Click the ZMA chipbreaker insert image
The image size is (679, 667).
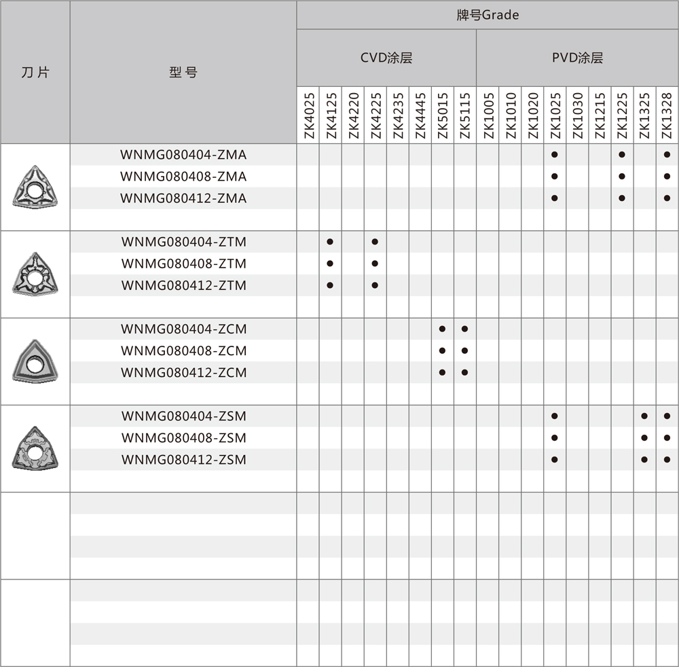[35, 186]
